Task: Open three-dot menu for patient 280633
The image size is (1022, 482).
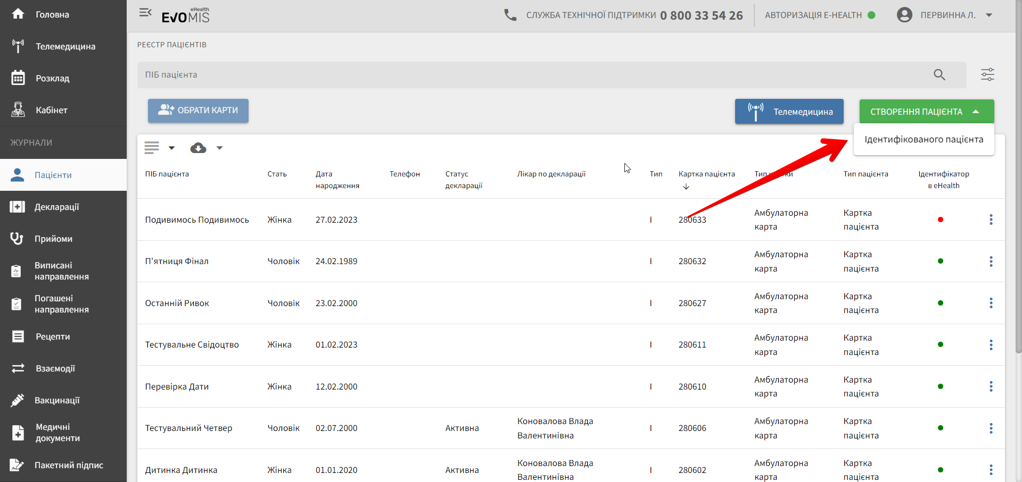Action: point(991,219)
